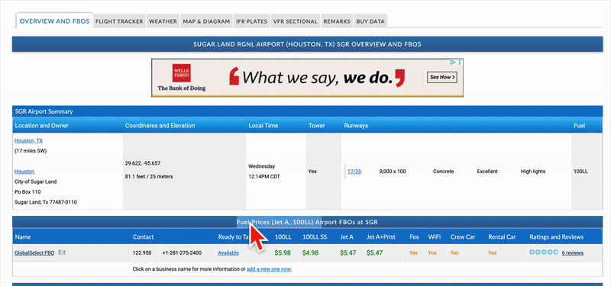Image resolution: width=611 pixels, height=286 pixels.
Task: Open the Flight Tracker tab
Action: click(x=119, y=21)
